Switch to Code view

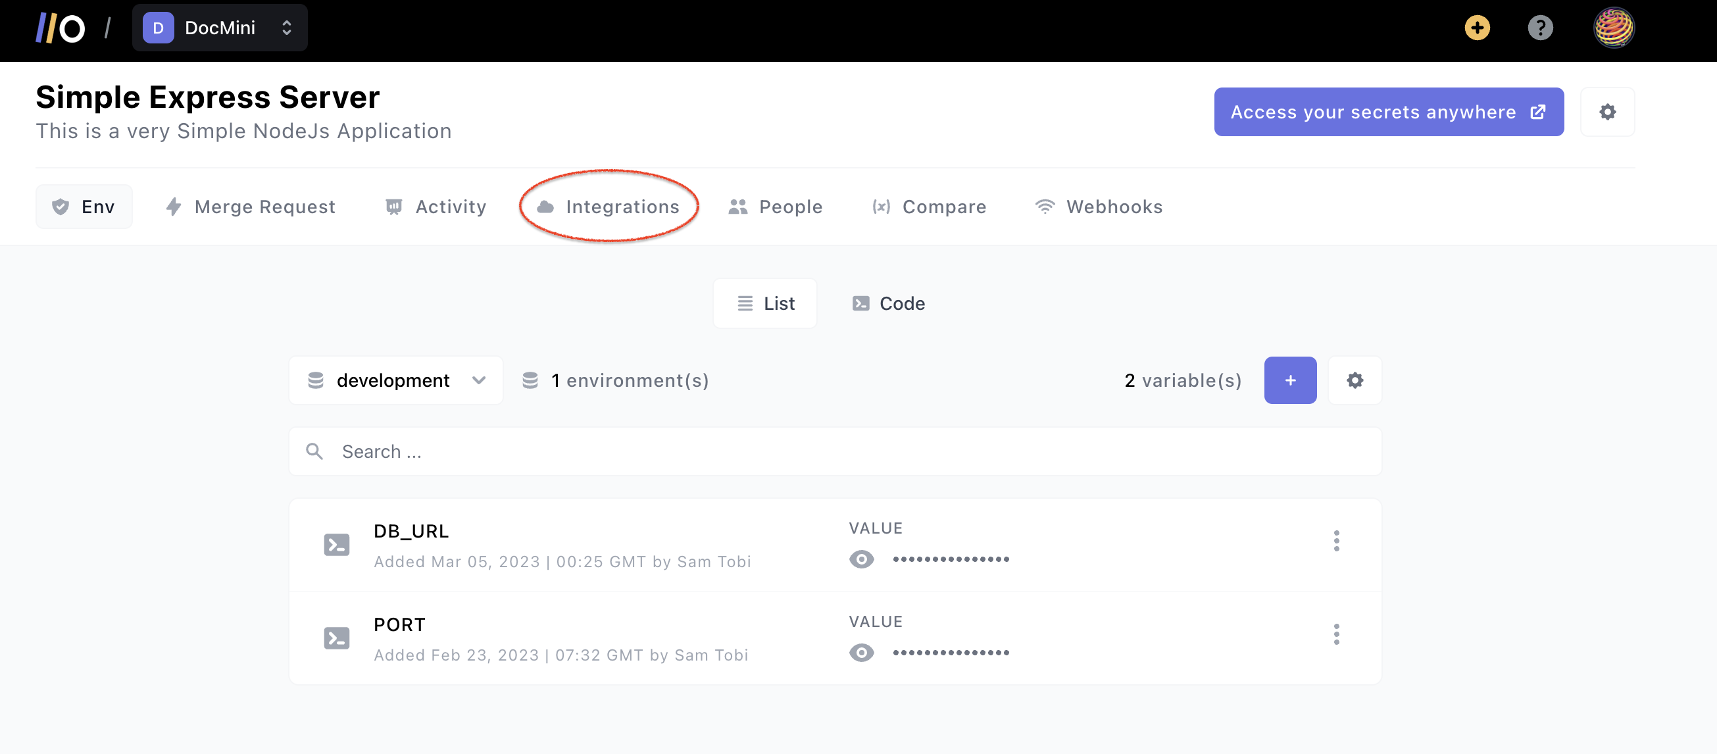tap(889, 304)
